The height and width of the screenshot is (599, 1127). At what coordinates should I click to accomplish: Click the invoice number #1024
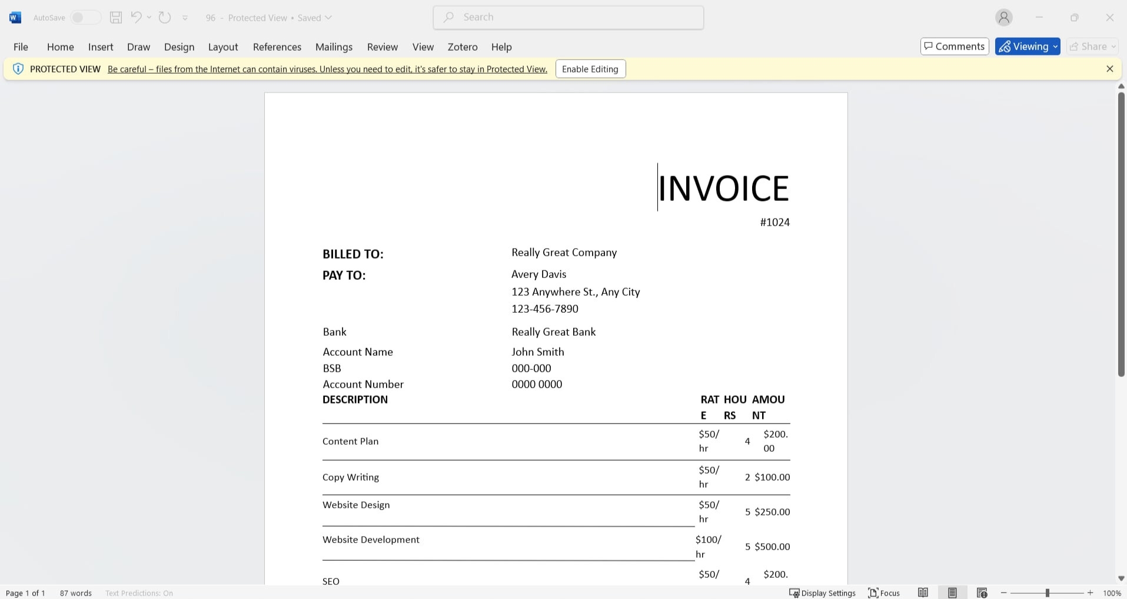(x=774, y=222)
